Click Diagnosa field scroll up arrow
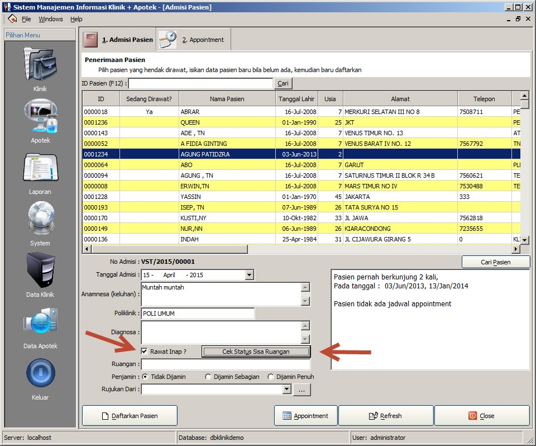 (x=305, y=325)
